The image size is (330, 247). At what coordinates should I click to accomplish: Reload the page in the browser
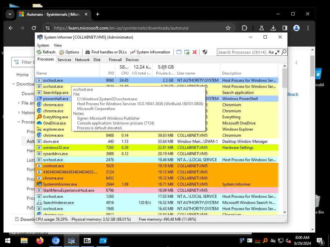click(34, 28)
